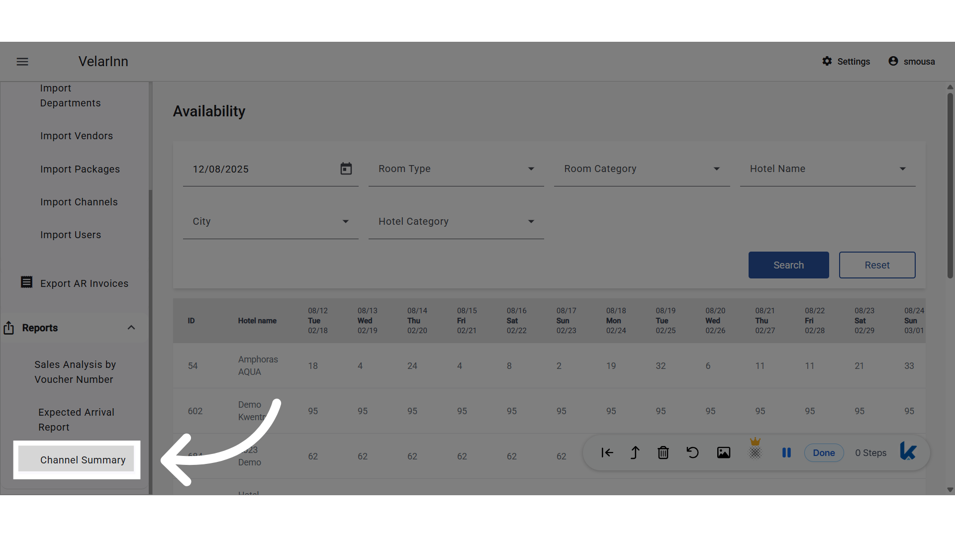Open the date picker calendar icon
The width and height of the screenshot is (955, 537).
pyautogui.click(x=346, y=169)
